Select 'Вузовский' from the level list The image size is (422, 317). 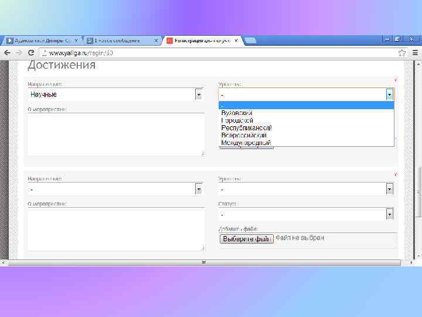click(307, 113)
